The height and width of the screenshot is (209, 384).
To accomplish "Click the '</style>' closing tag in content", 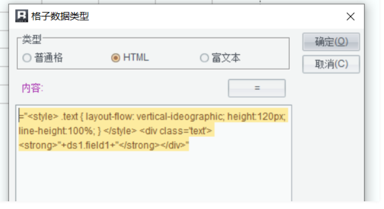I will tap(120, 131).
